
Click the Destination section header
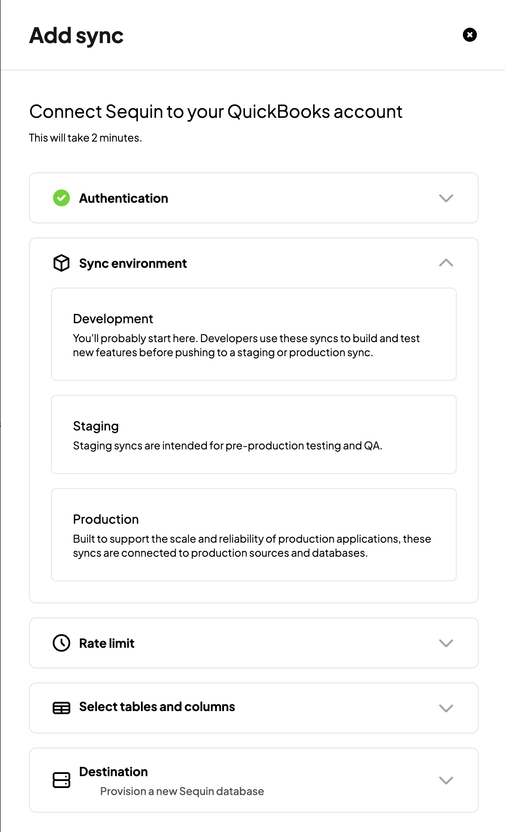pos(113,772)
